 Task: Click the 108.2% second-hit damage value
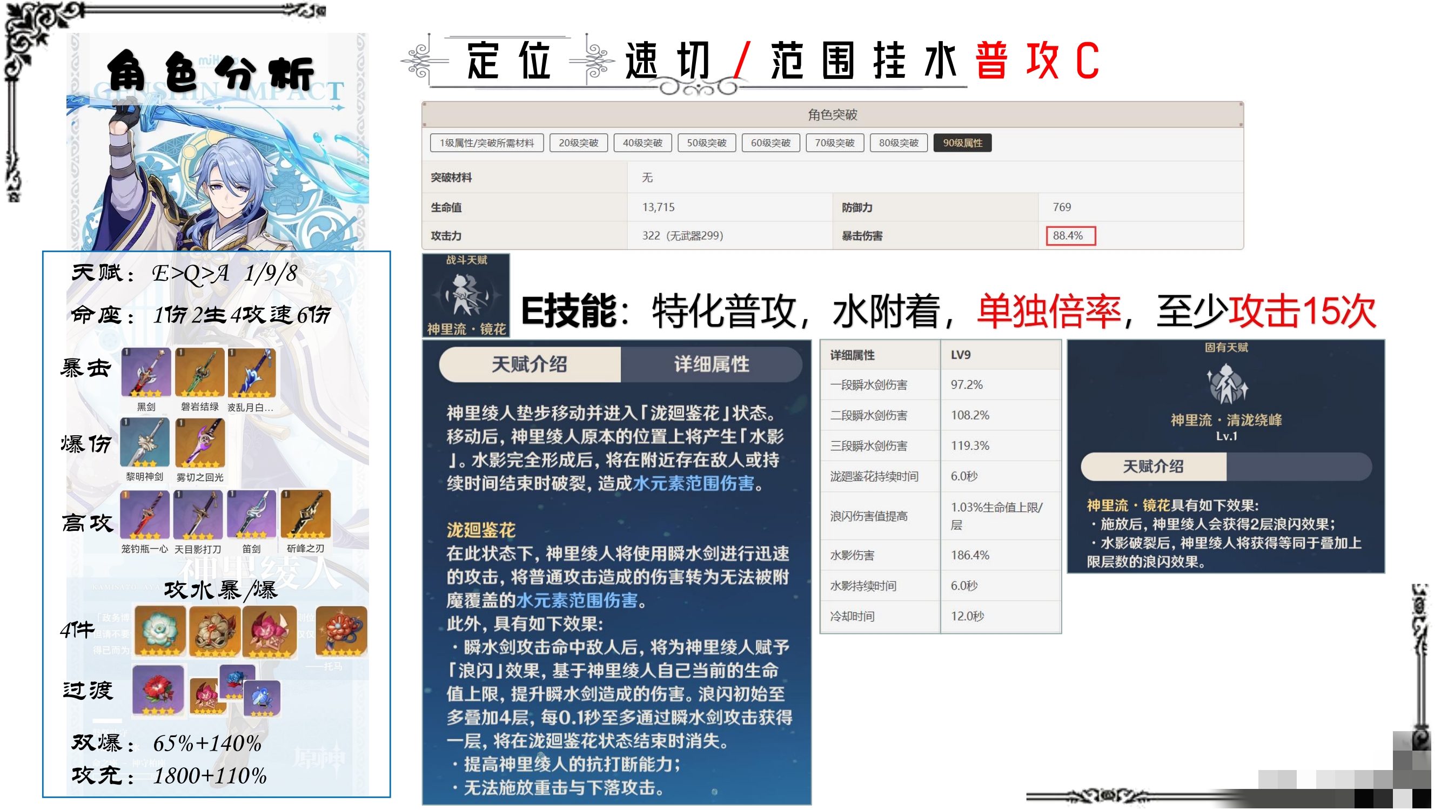point(970,415)
